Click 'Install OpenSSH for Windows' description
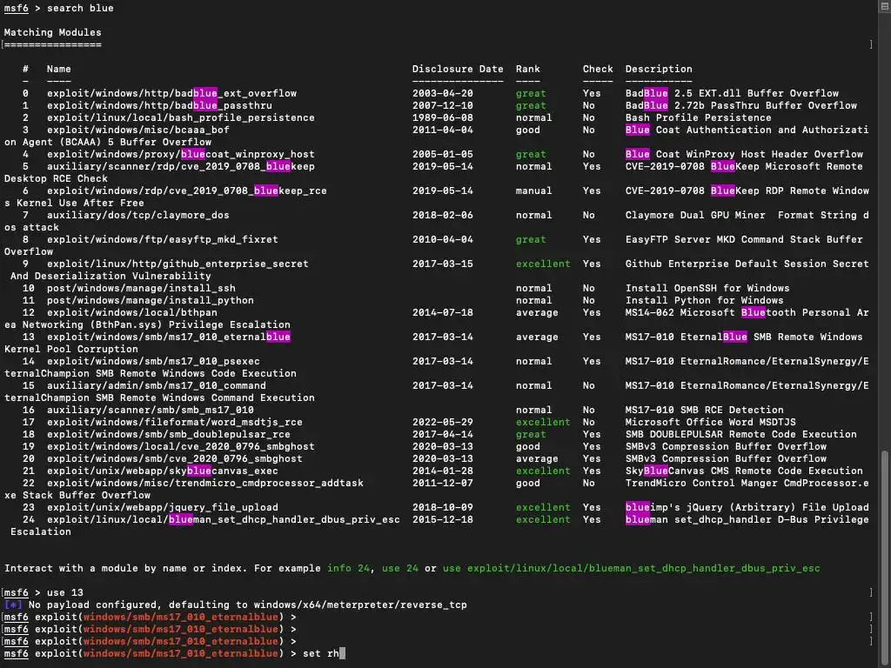The height and width of the screenshot is (668, 891). (707, 289)
